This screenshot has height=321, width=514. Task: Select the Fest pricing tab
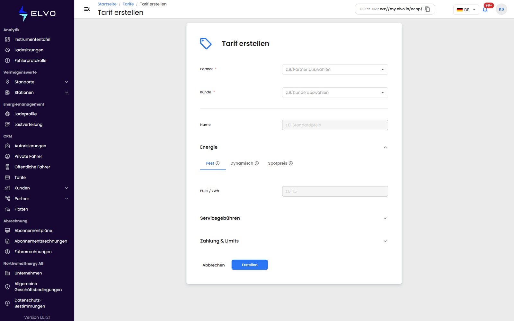tap(213, 163)
